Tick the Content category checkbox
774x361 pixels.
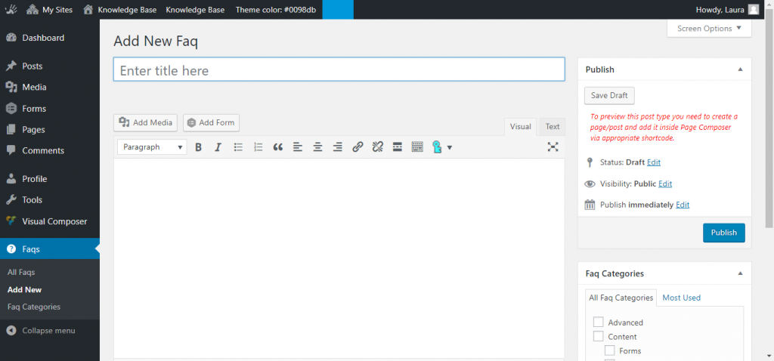599,337
